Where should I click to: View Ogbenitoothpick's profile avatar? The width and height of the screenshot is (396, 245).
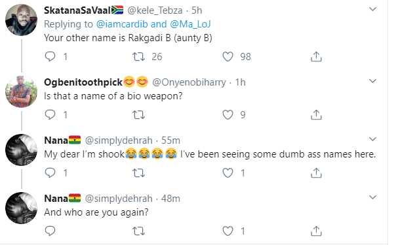coord(21,91)
